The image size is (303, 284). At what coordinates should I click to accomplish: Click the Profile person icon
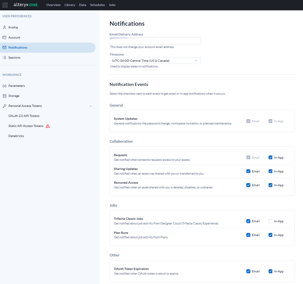tap(4, 28)
